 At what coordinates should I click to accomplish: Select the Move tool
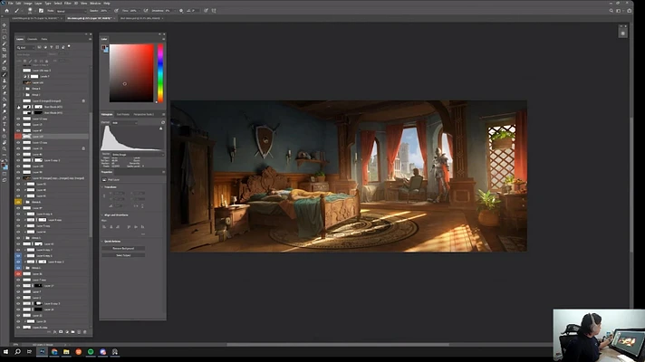5,25
